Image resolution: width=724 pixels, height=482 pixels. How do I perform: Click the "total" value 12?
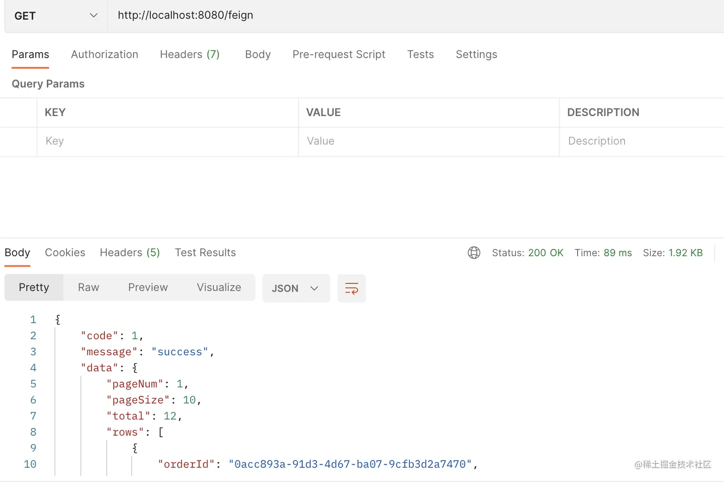coord(170,416)
